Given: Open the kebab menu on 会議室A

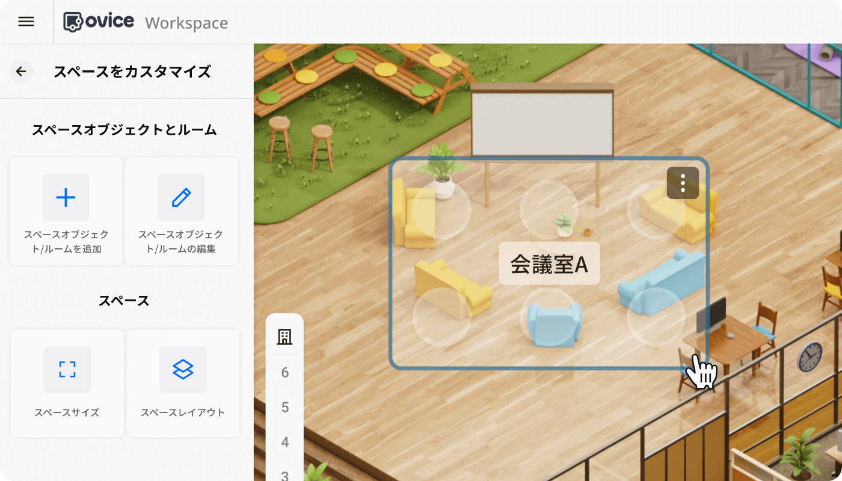Looking at the screenshot, I should pyautogui.click(x=683, y=183).
